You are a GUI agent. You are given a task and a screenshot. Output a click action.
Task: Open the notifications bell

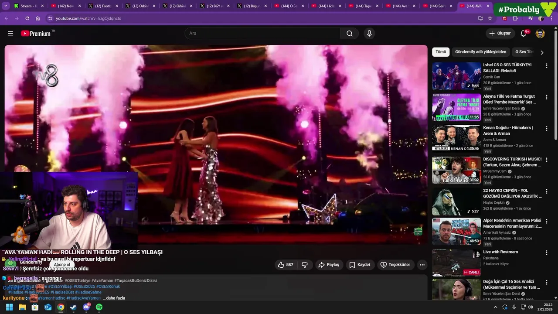(524, 34)
